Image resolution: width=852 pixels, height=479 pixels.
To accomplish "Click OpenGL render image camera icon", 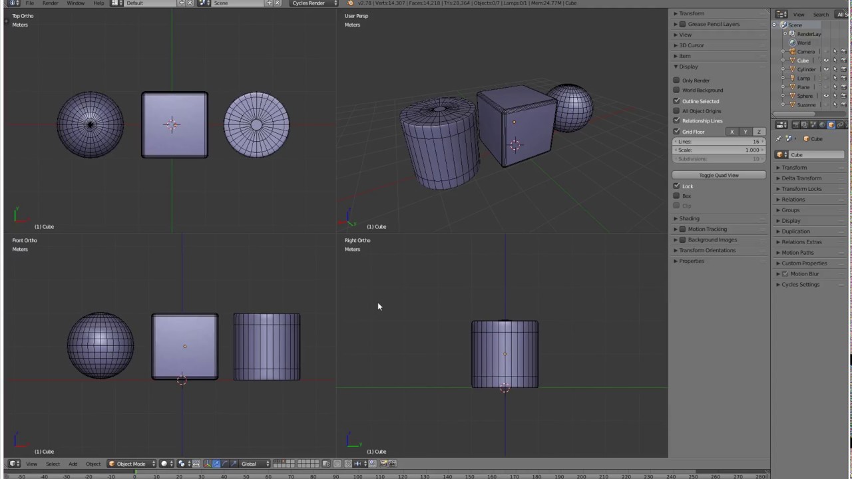I will click(383, 464).
